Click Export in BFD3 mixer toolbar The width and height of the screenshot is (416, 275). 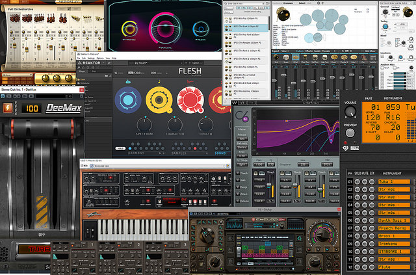point(276,51)
